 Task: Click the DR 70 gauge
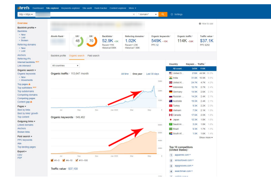click(91, 41)
